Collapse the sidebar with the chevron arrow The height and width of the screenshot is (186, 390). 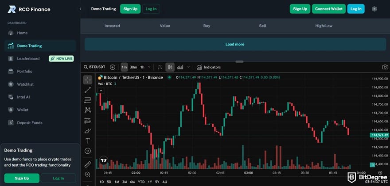click(80, 9)
